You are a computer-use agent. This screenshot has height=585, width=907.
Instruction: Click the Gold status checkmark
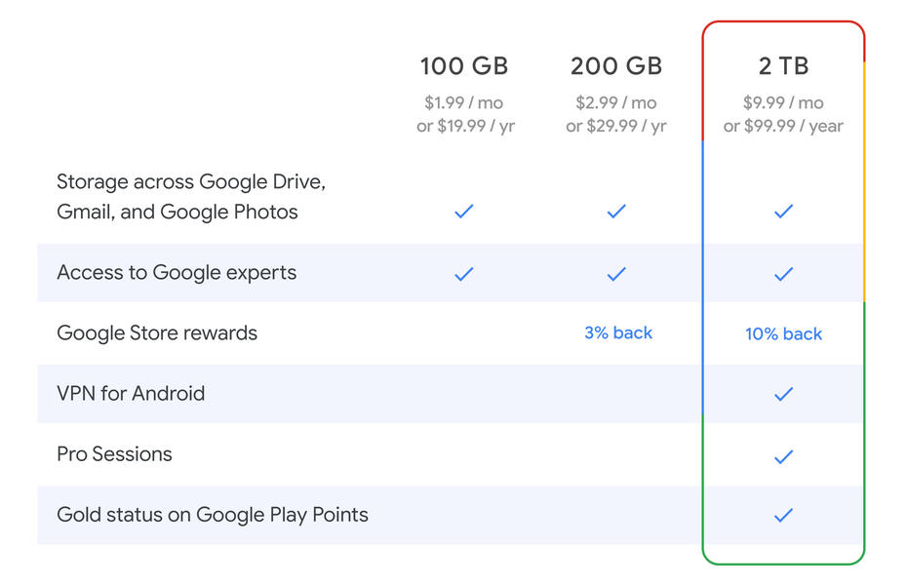pos(783,515)
